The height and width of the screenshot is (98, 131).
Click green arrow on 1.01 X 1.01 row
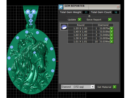pyautogui.click(x=112, y=42)
